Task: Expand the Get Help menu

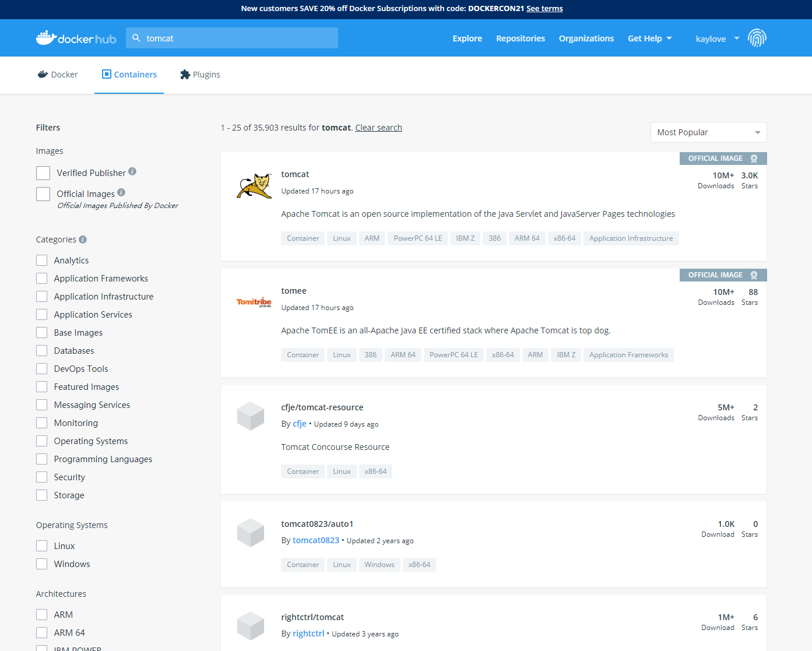Action: coord(649,38)
